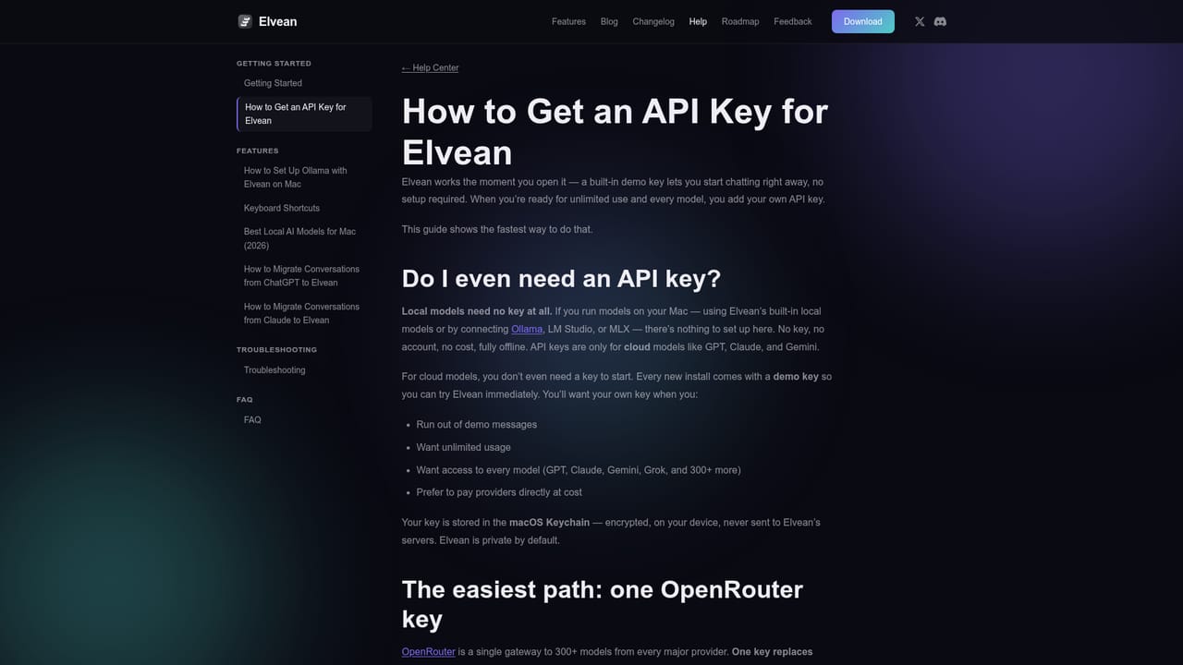Follow the Ollama hyperlink in paragraph
Screen dimensions: 1183x665
click(527, 329)
